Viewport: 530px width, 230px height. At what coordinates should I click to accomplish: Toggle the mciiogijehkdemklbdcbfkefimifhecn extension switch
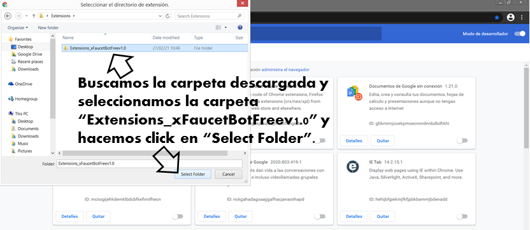point(178,216)
